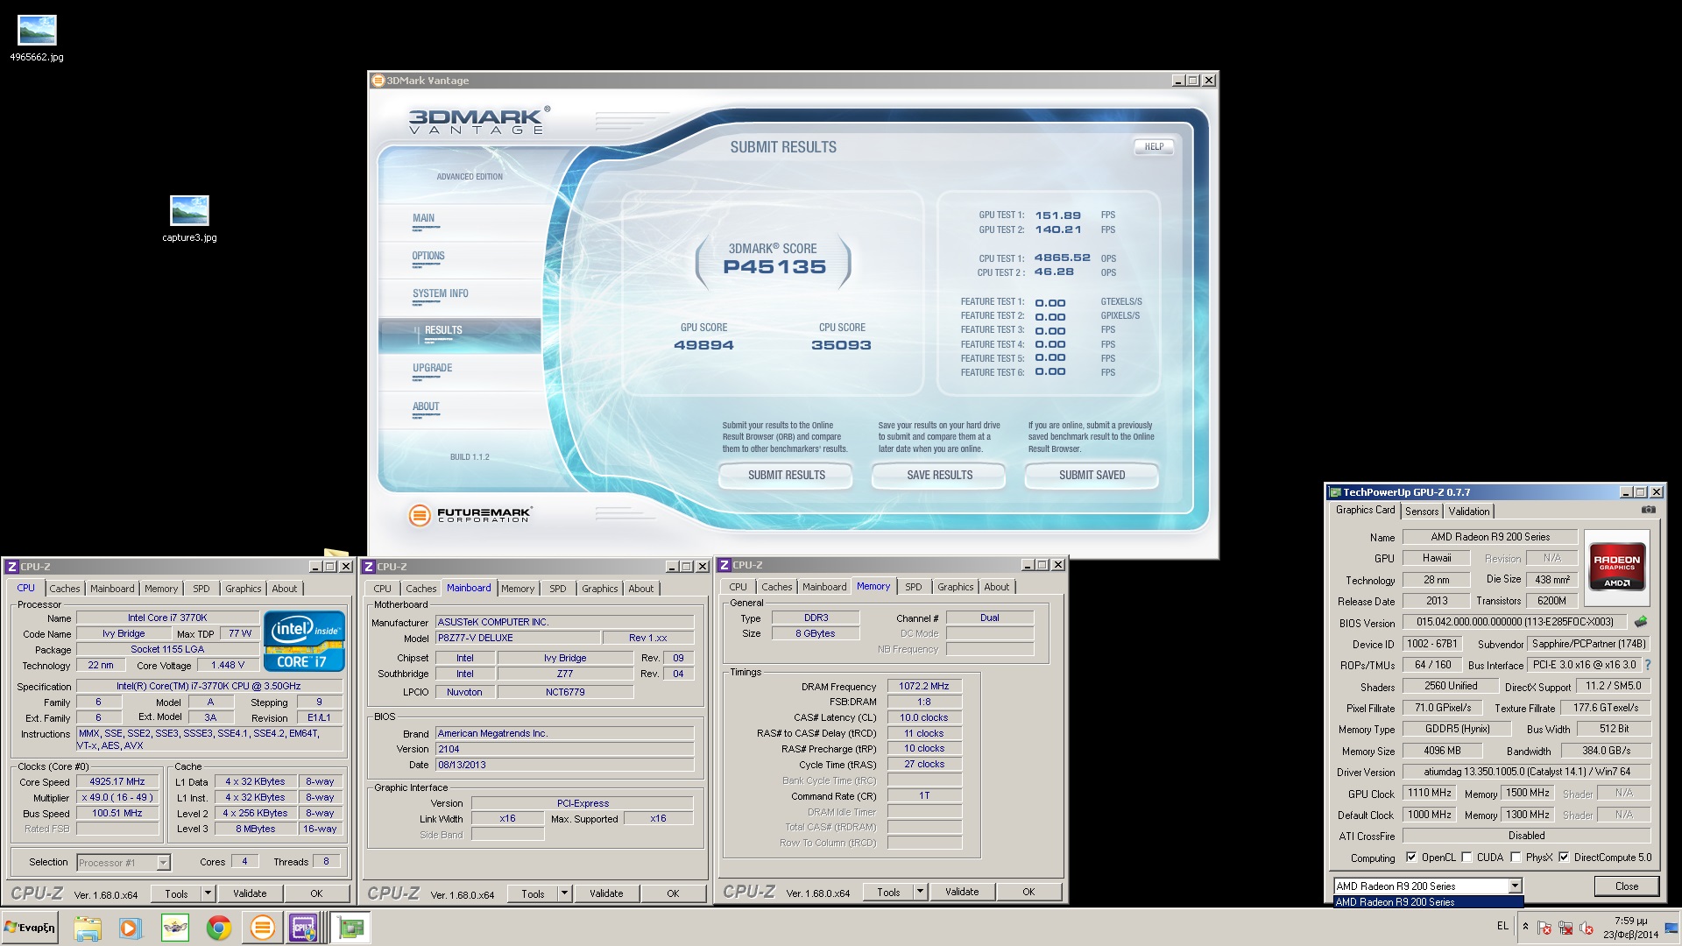Image resolution: width=1682 pixels, height=946 pixels.
Task: Switch to the Validation tab in GPU-Z
Action: coord(1468,512)
